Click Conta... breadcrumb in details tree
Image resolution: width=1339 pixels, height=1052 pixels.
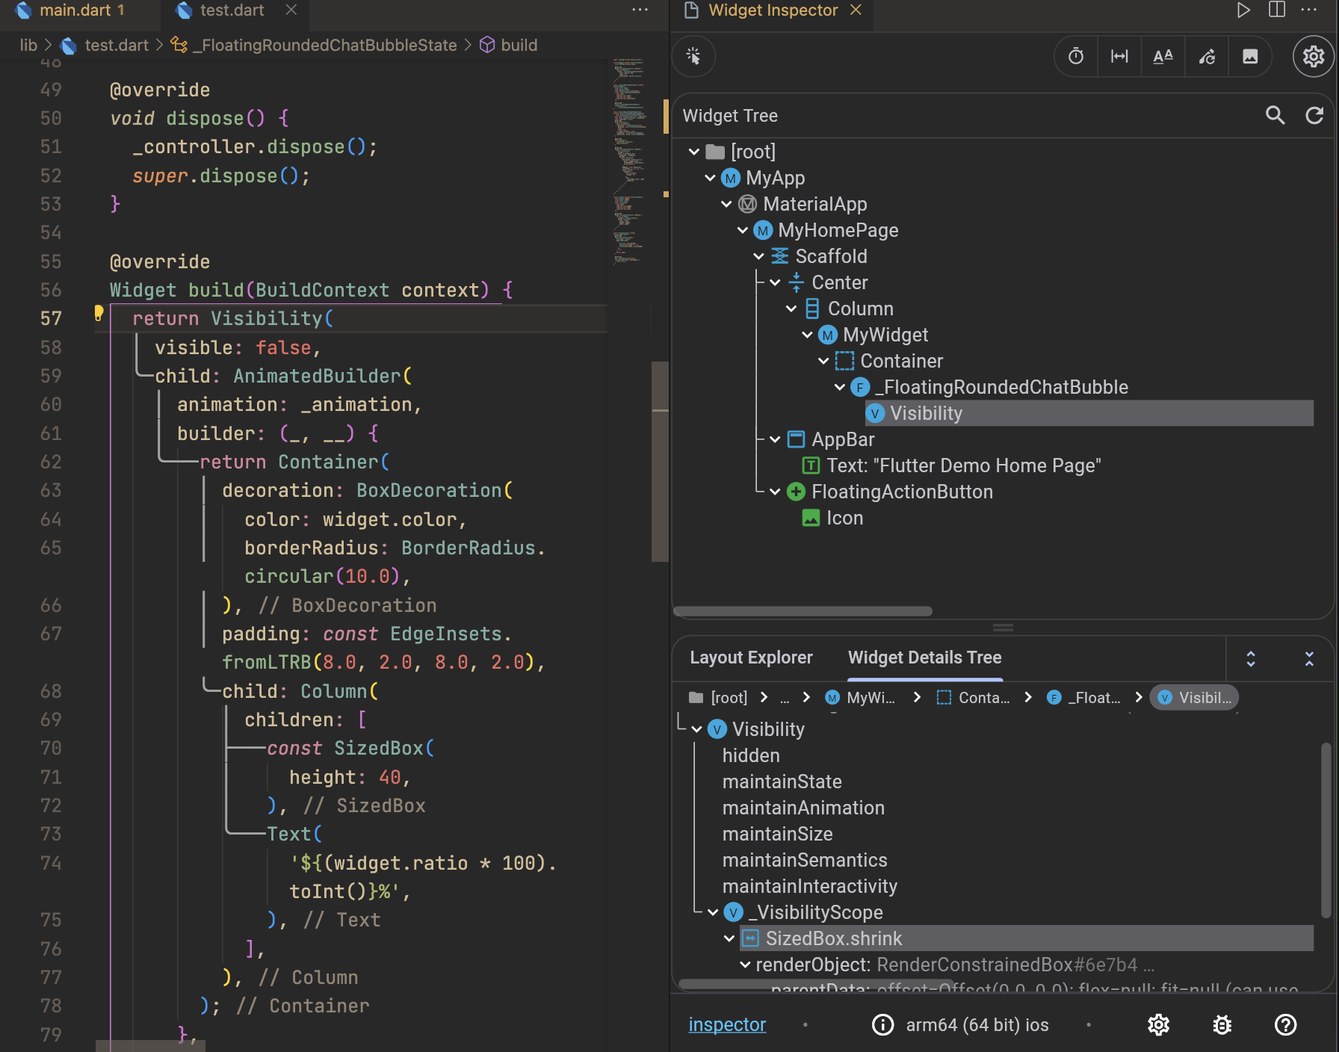(x=973, y=697)
